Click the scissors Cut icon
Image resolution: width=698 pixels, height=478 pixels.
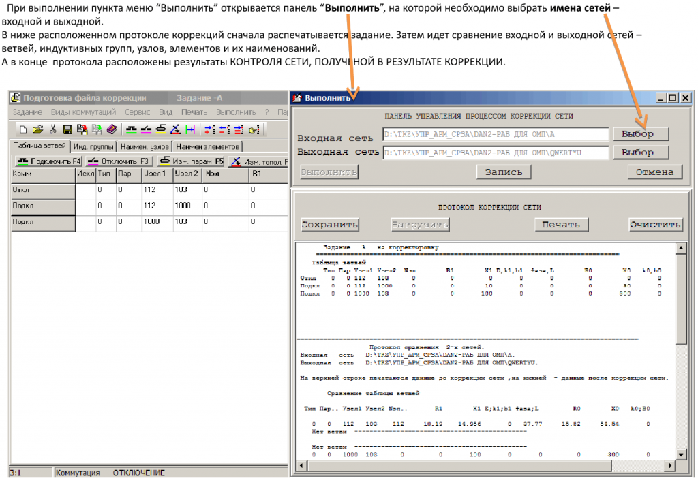point(52,129)
